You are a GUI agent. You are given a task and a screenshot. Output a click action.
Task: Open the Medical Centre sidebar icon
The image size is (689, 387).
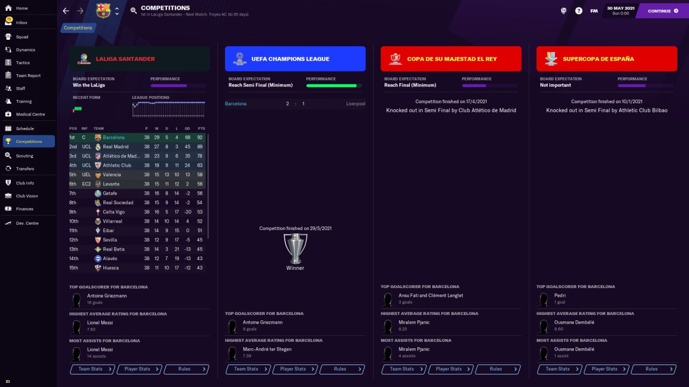click(9, 114)
